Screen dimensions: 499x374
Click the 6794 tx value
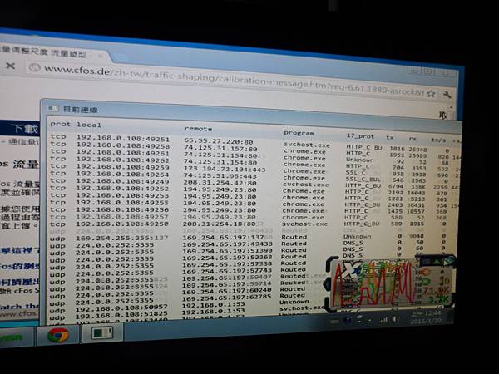[396, 186]
